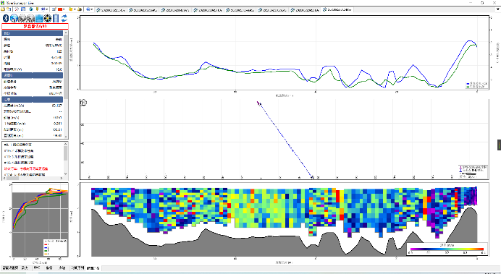
Task: Click the film reel recording icon
Action: click(x=48, y=18)
